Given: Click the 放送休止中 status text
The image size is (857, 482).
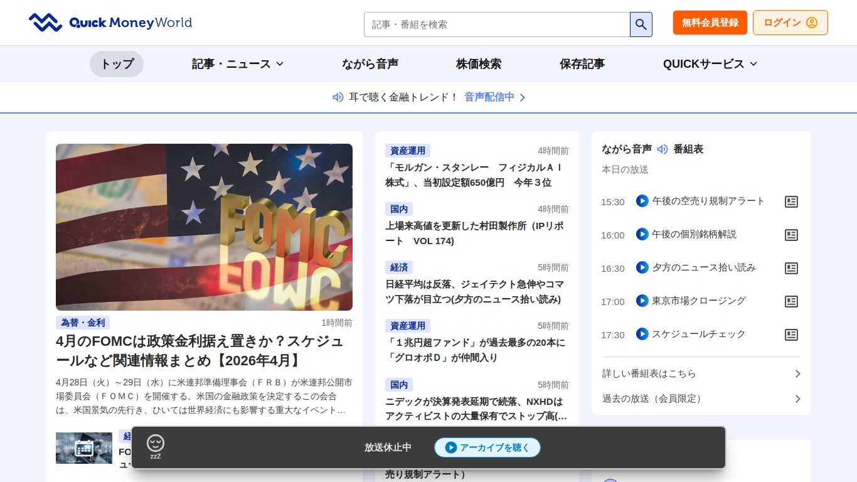Looking at the screenshot, I should point(388,447).
